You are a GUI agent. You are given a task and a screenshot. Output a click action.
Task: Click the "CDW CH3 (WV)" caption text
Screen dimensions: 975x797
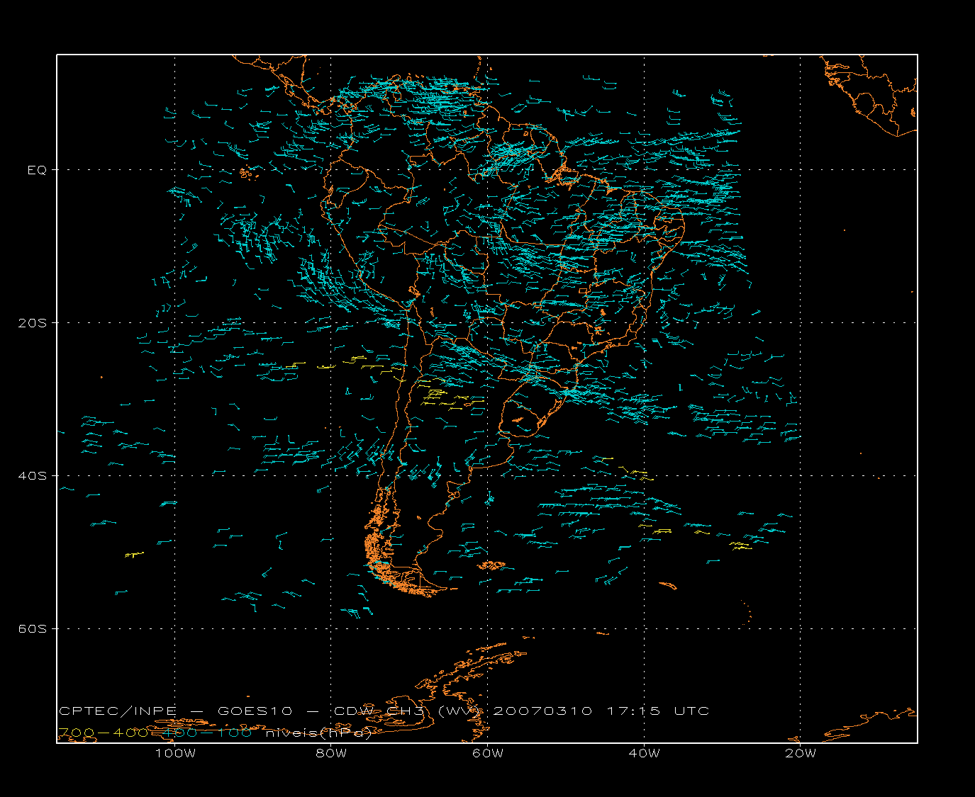pyautogui.click(x=408, y=711)
